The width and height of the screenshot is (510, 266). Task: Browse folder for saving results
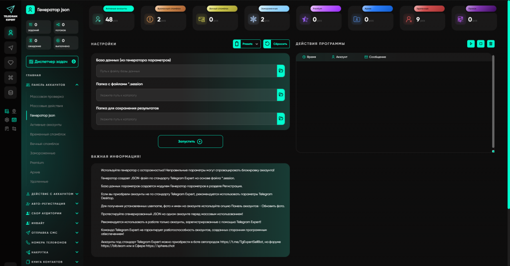[281, 119]
